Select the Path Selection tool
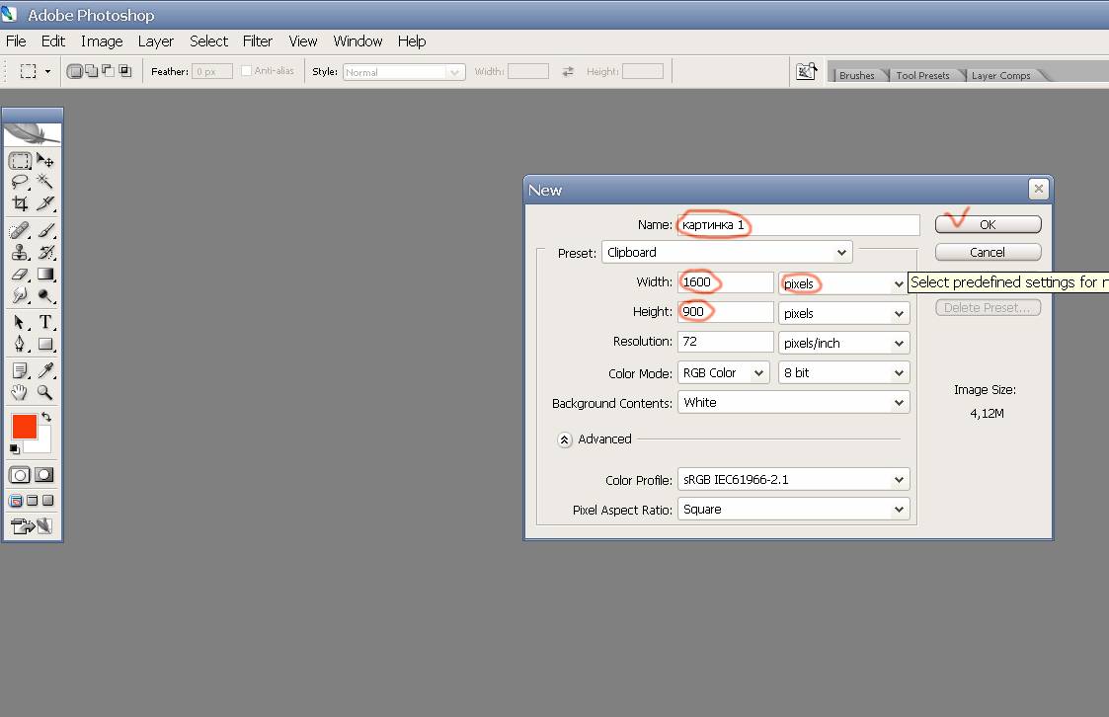This screenshot has width=1109, height=717. pyautogui.click(x=21, y=322)
